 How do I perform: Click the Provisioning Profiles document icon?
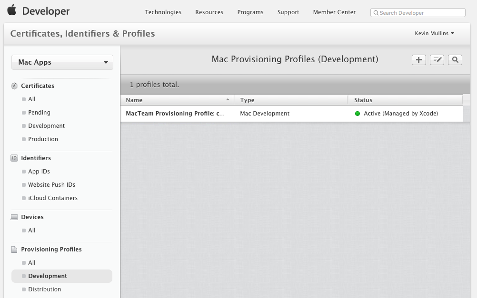[x=14, y=250]
